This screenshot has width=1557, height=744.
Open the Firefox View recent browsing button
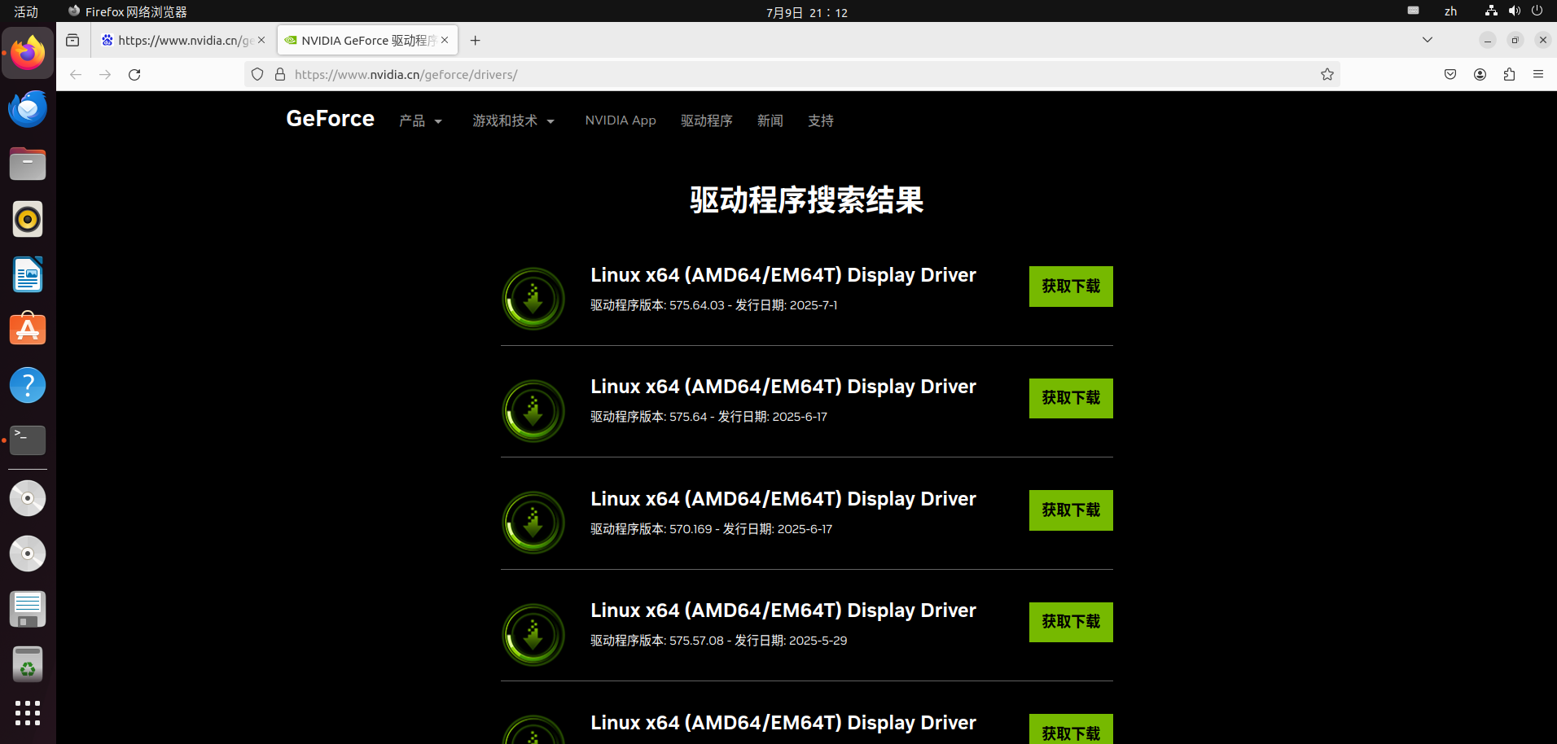pyautogui.click(x=72, y=41)
